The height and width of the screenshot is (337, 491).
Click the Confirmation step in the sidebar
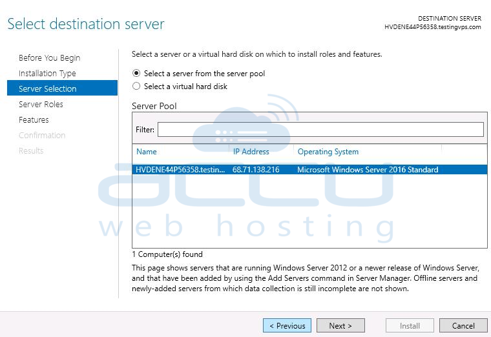42,135
